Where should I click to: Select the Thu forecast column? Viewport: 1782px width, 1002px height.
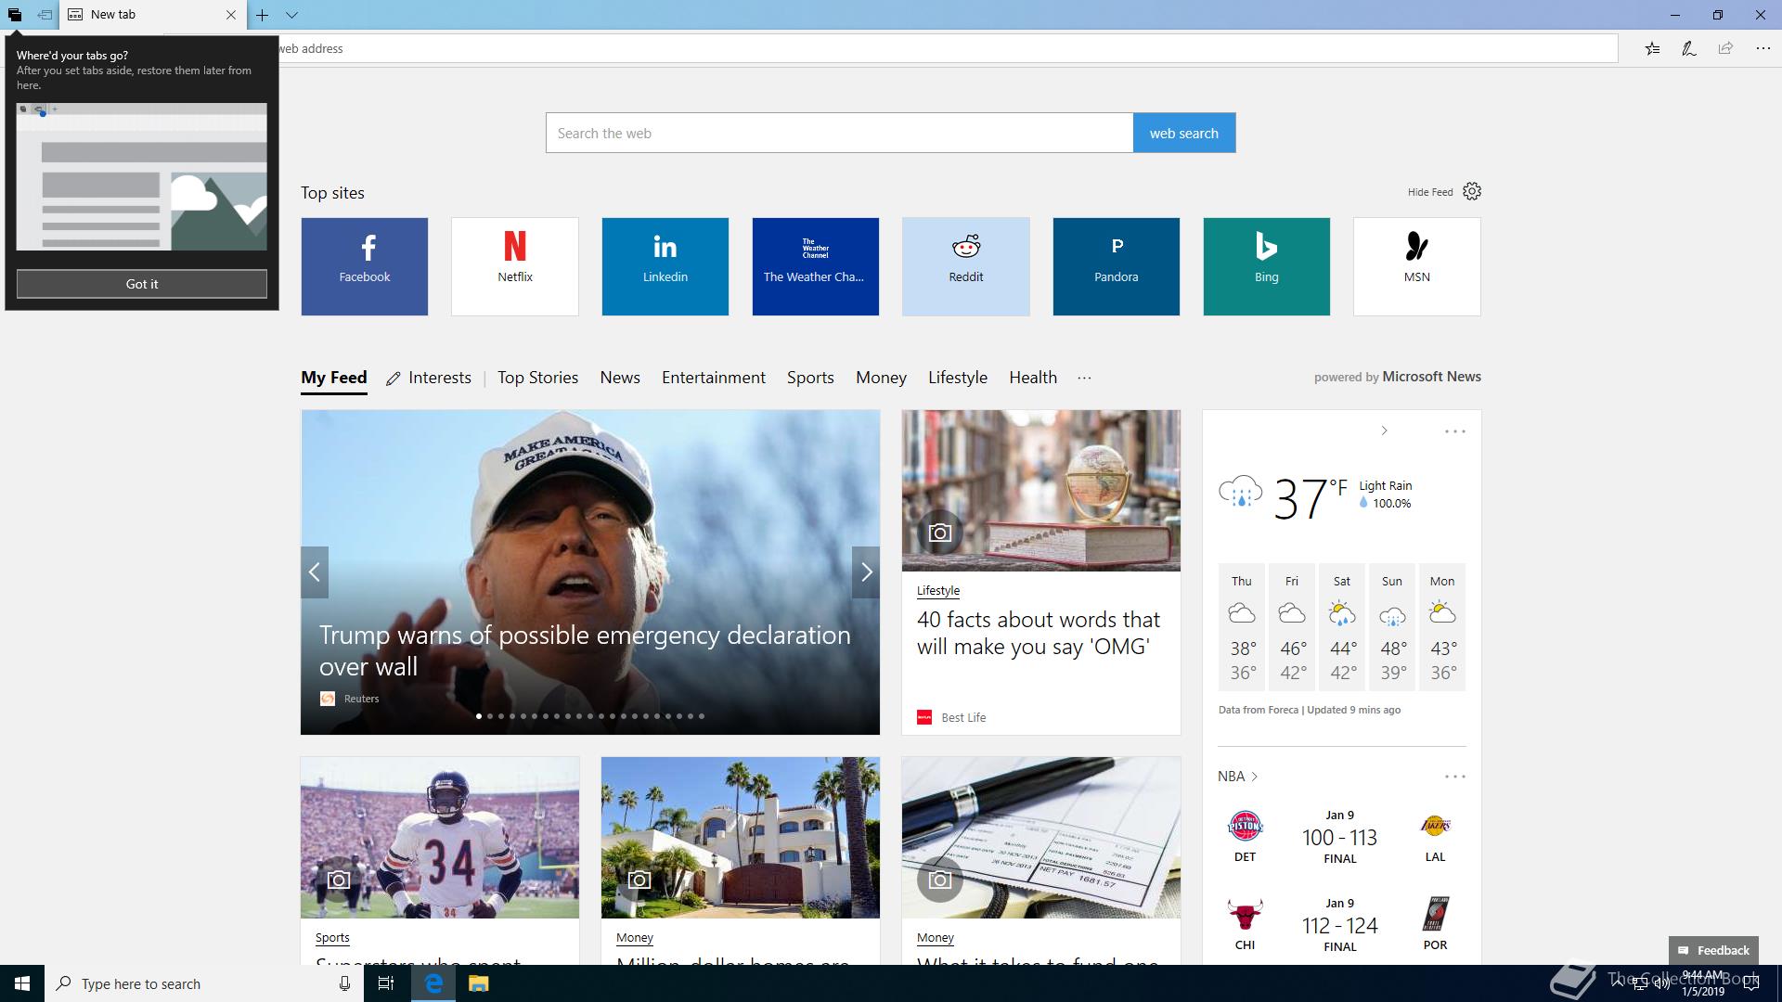[1242, 627]
